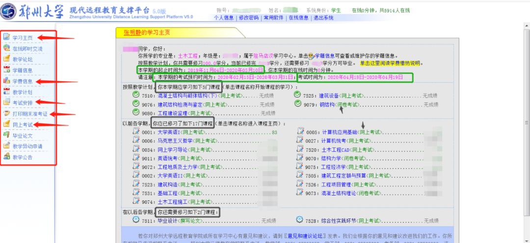The image size is (530, 243).
Task: Open the 学籍信息 link in greeting text
Action: pos(325,56)
